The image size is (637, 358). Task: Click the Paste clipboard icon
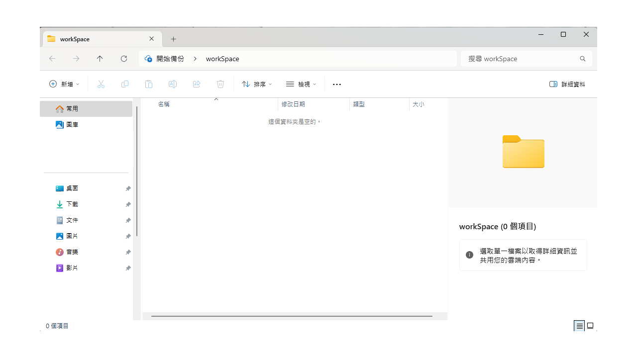(149, 85)
